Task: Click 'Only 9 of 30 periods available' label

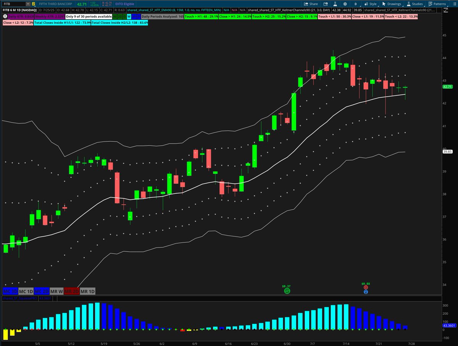Action: (89, 16)
